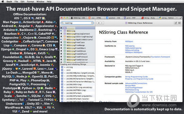The height and width of the screenshot is (114, 184).
Task: Open the Format menu
Action: click(x=30, y=2)
